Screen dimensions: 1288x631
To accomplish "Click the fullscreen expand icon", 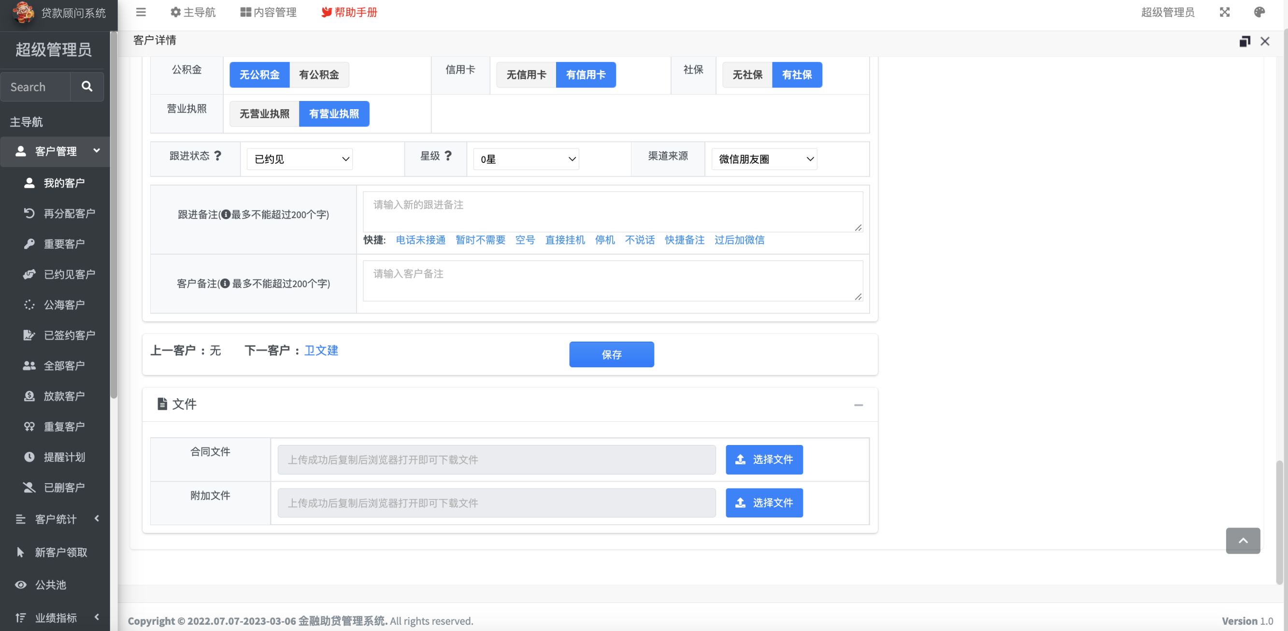I will [x=1224, y=12].
